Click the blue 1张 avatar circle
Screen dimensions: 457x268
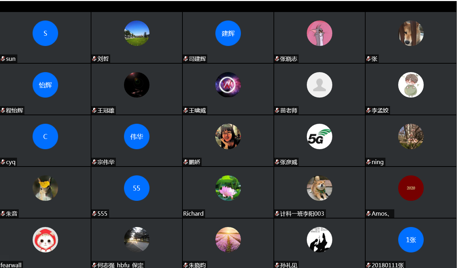[411, 240]
